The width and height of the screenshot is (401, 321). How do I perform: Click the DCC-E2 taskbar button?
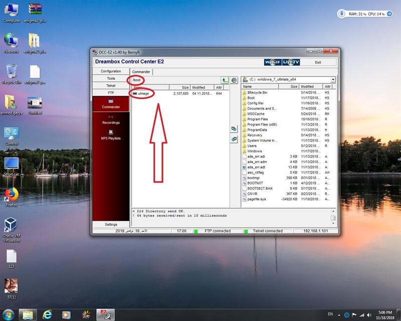tap(105, 314)
